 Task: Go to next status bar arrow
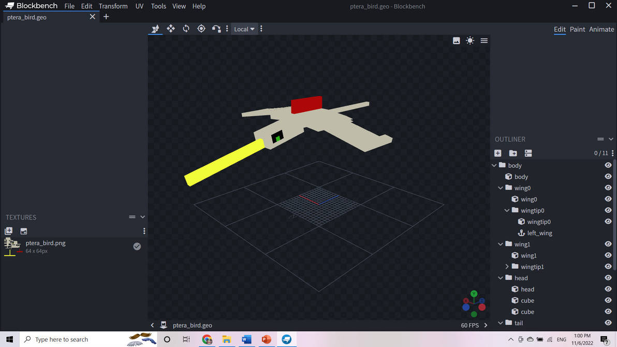click(486, 325)
